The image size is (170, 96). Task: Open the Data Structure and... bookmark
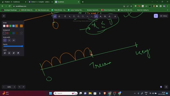42,10
